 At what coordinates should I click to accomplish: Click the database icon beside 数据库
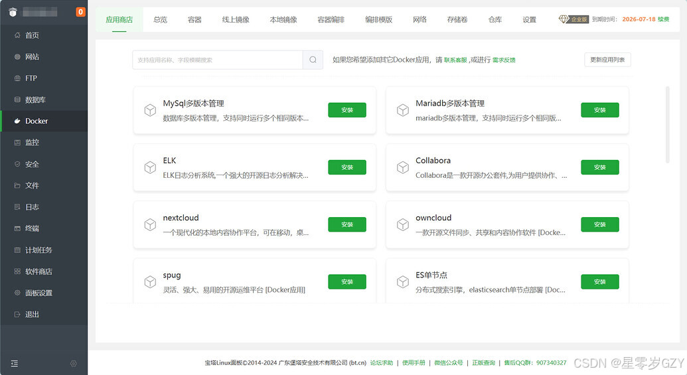[x=17, y=100]
